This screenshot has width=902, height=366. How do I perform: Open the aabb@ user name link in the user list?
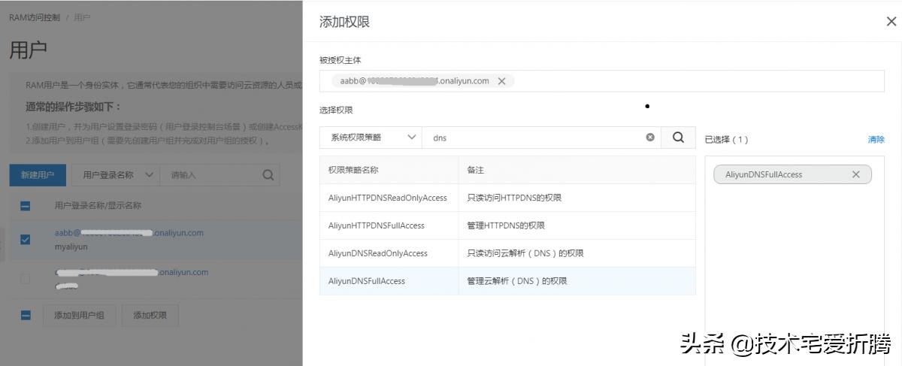(129, 233)
